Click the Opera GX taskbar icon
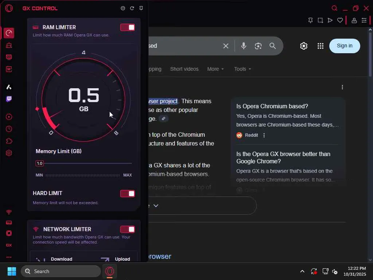The height and width of the screenshot is (280, 373). click(110, 271)
